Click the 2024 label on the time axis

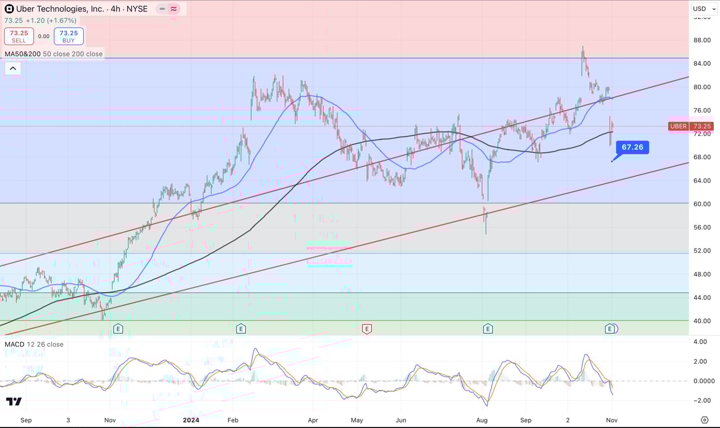pyautogui.click(x=190, y=420)
